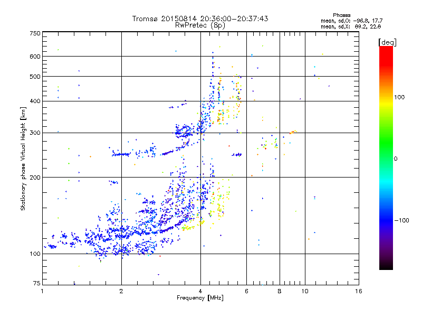Click the 'Frequency [MHz]' axis title

(x=200, y=298)
